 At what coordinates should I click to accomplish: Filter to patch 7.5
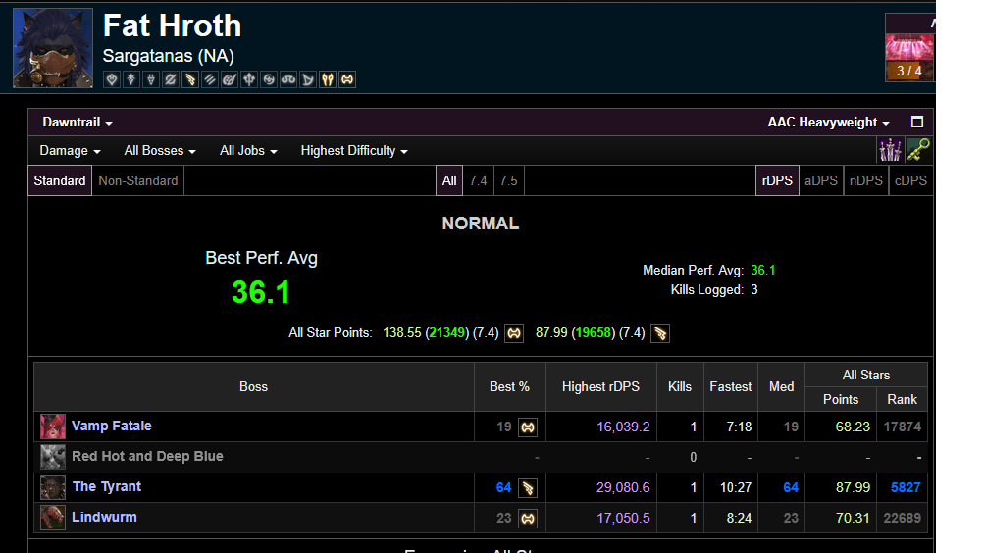point(509,180)
